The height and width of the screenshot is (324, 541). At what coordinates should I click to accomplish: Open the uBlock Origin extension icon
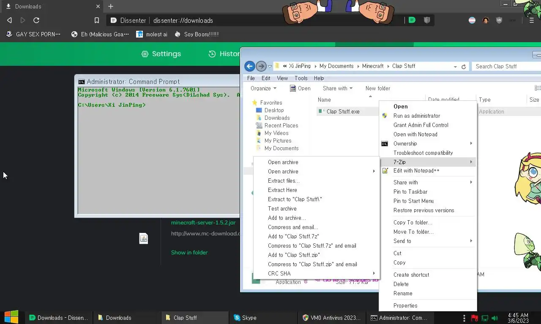pos(499,20)
